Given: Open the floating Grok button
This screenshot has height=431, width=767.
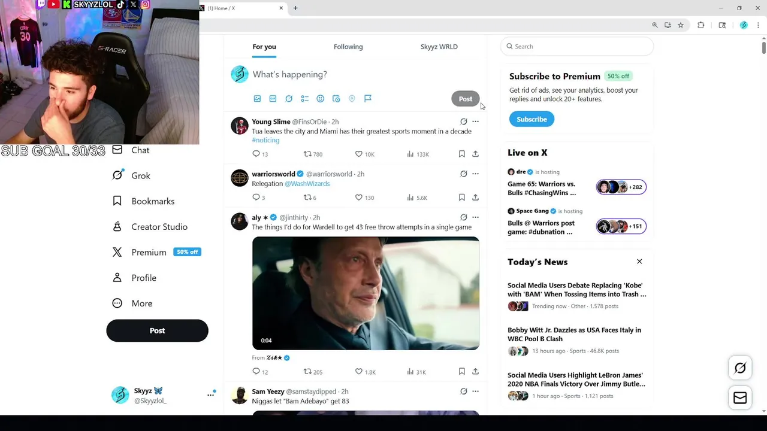Looking at the screenshot, I should click(x=740, y=368).
